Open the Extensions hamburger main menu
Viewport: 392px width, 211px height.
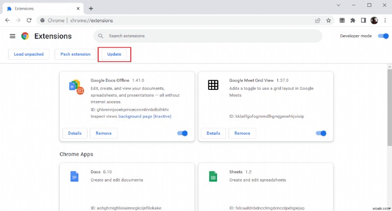[13, 36]
